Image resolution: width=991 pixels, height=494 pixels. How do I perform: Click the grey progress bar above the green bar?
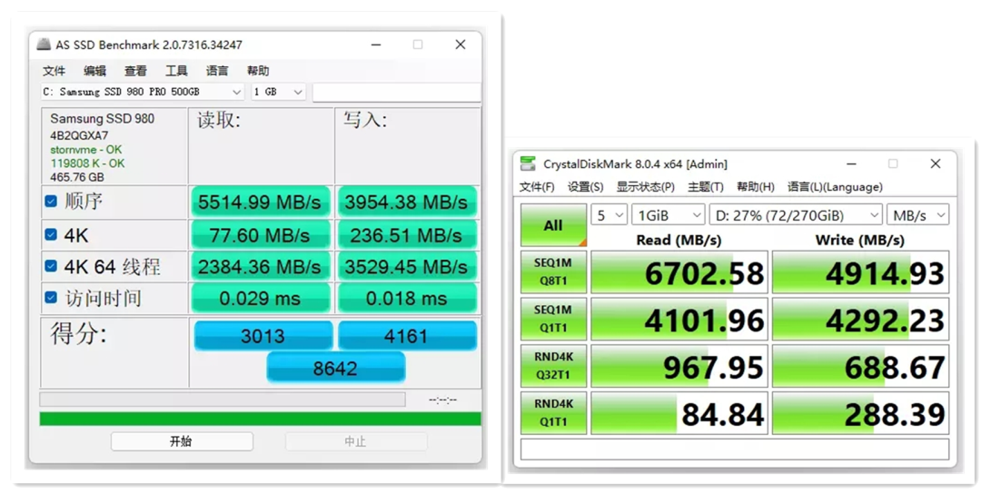[x=222, y=400]
